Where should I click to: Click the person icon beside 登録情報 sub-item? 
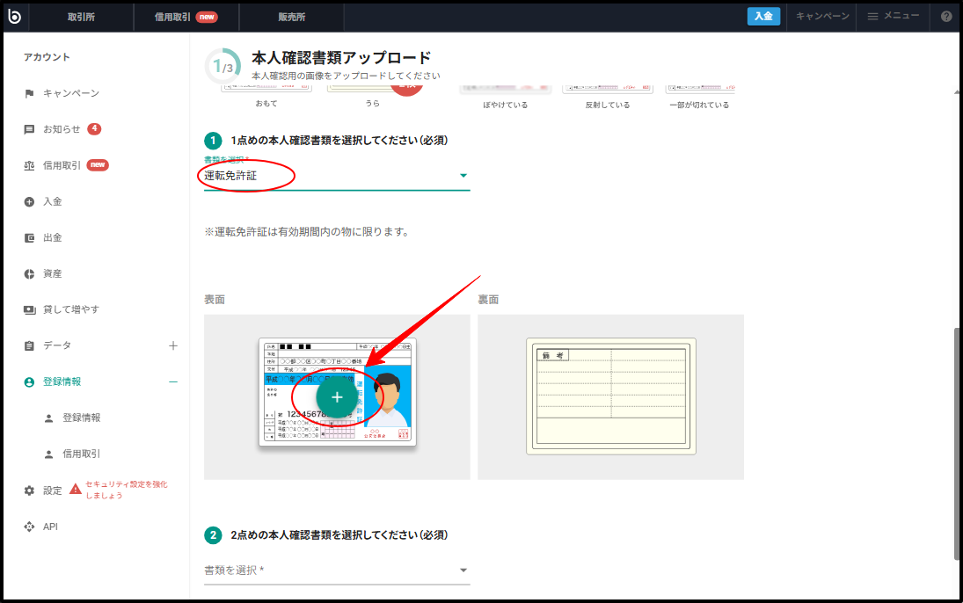point(48,418)
